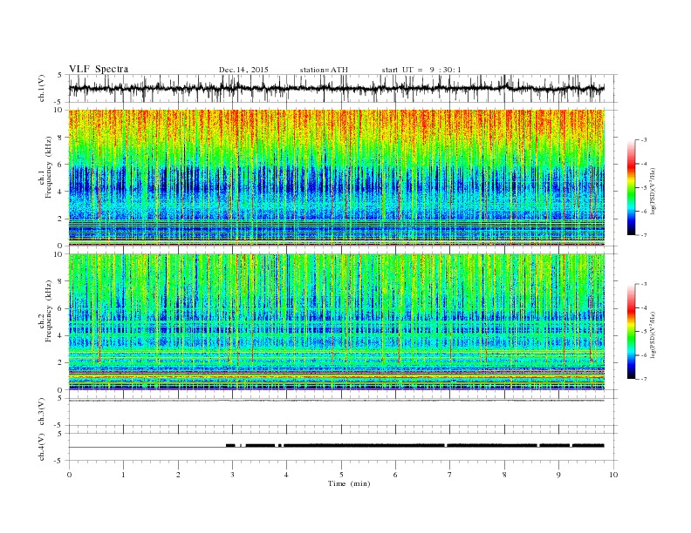The height and width of the screenshot is (533, 691).
Task: Click the "ch.4(V)" axis label
Action: pos(42,447)
